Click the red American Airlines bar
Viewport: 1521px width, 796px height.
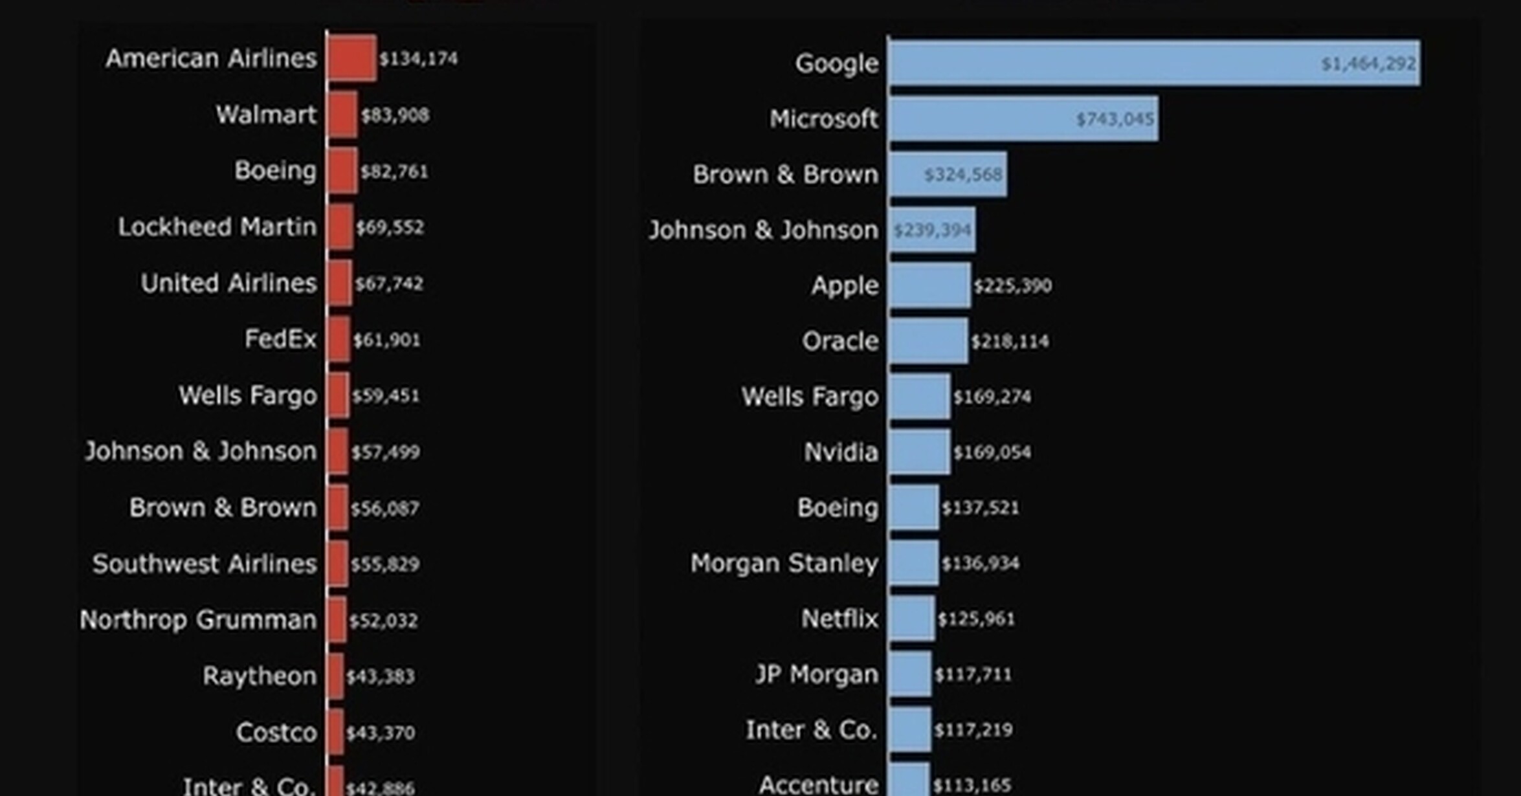point(351,58)
